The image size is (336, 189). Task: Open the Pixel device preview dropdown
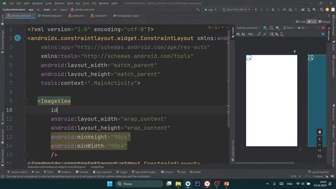[289, 28]
